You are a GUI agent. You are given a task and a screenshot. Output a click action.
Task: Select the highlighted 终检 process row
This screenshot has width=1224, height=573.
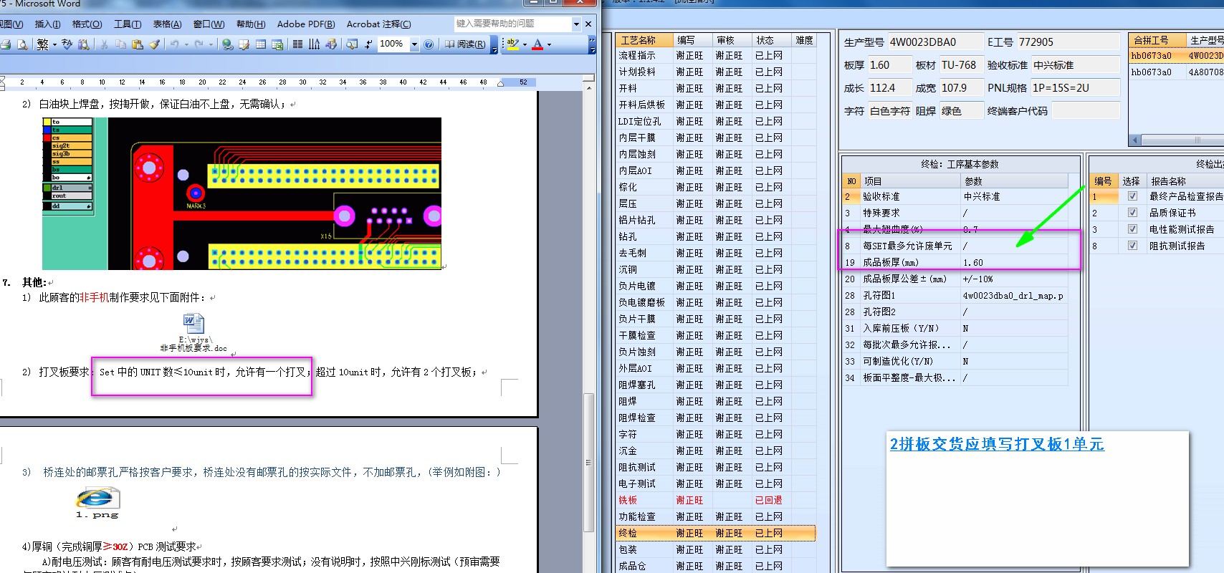point(716,533)
